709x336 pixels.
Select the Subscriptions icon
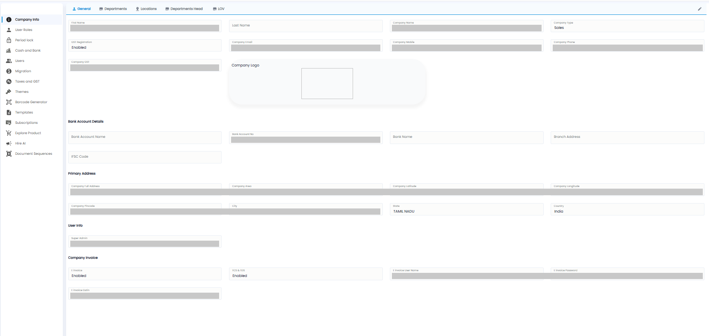coord(9,123)
